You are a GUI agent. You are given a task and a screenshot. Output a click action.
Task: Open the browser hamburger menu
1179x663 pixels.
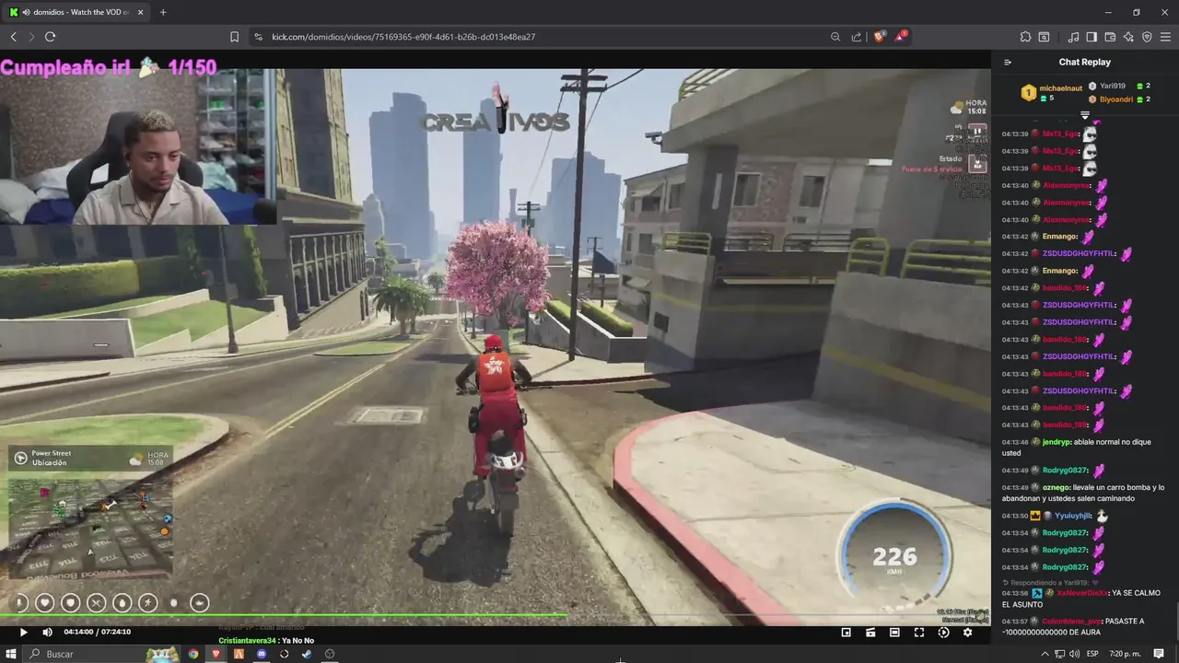click(x=1165, y=37)
